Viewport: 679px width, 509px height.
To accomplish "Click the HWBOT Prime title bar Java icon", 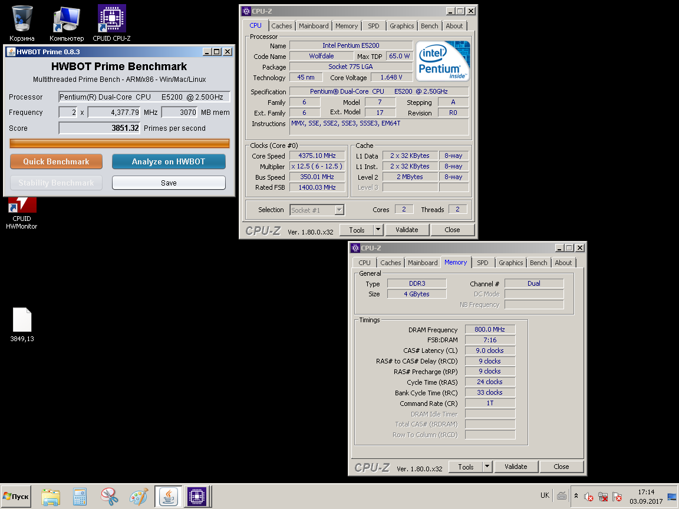I will 12,52.
